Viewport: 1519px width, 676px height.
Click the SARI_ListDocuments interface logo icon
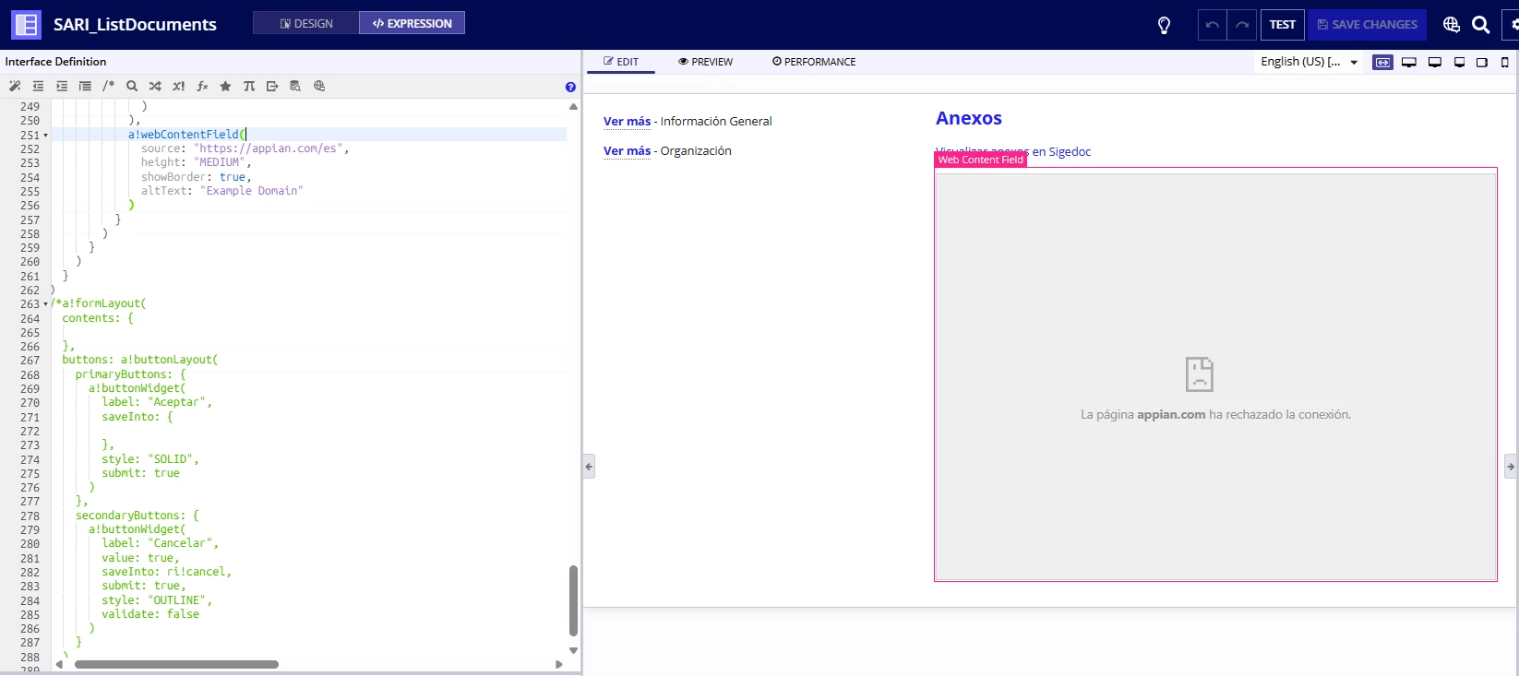[x=26, y=25]
